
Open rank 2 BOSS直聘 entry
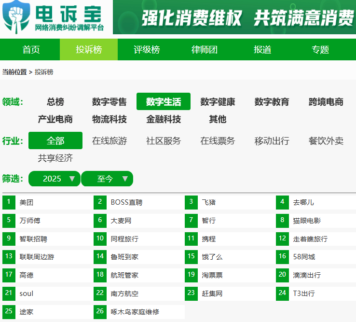tap(139, 202)
